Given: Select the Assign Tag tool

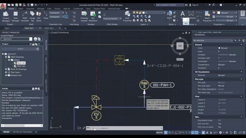Looking at the screenshot, I should (x=32, y=16).
